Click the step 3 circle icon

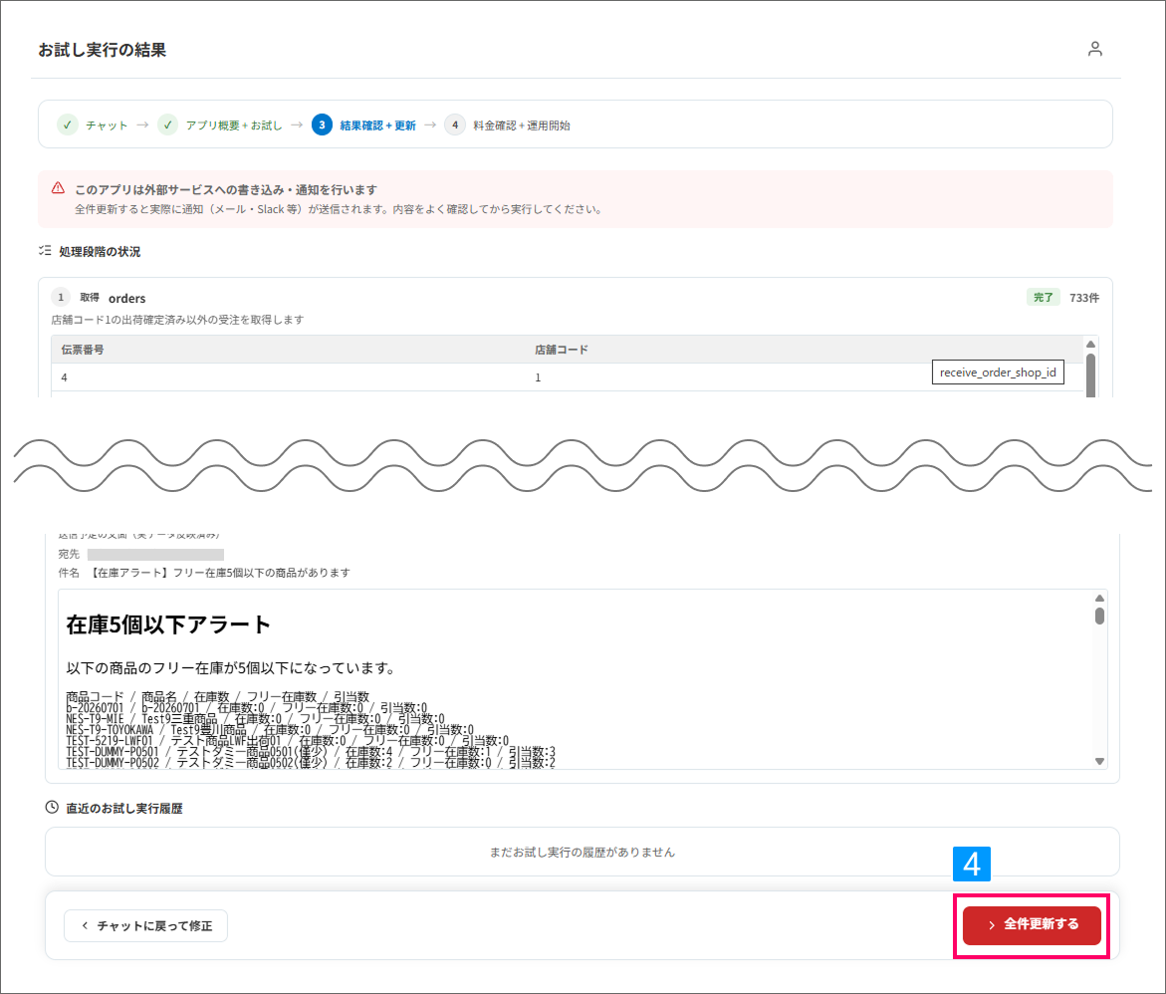(322, 124)
